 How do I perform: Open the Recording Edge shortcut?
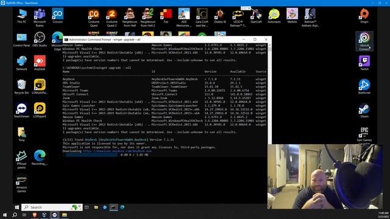click(x=40, y=158)
